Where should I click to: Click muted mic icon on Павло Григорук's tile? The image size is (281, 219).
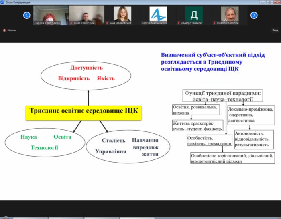coord(214,23)
